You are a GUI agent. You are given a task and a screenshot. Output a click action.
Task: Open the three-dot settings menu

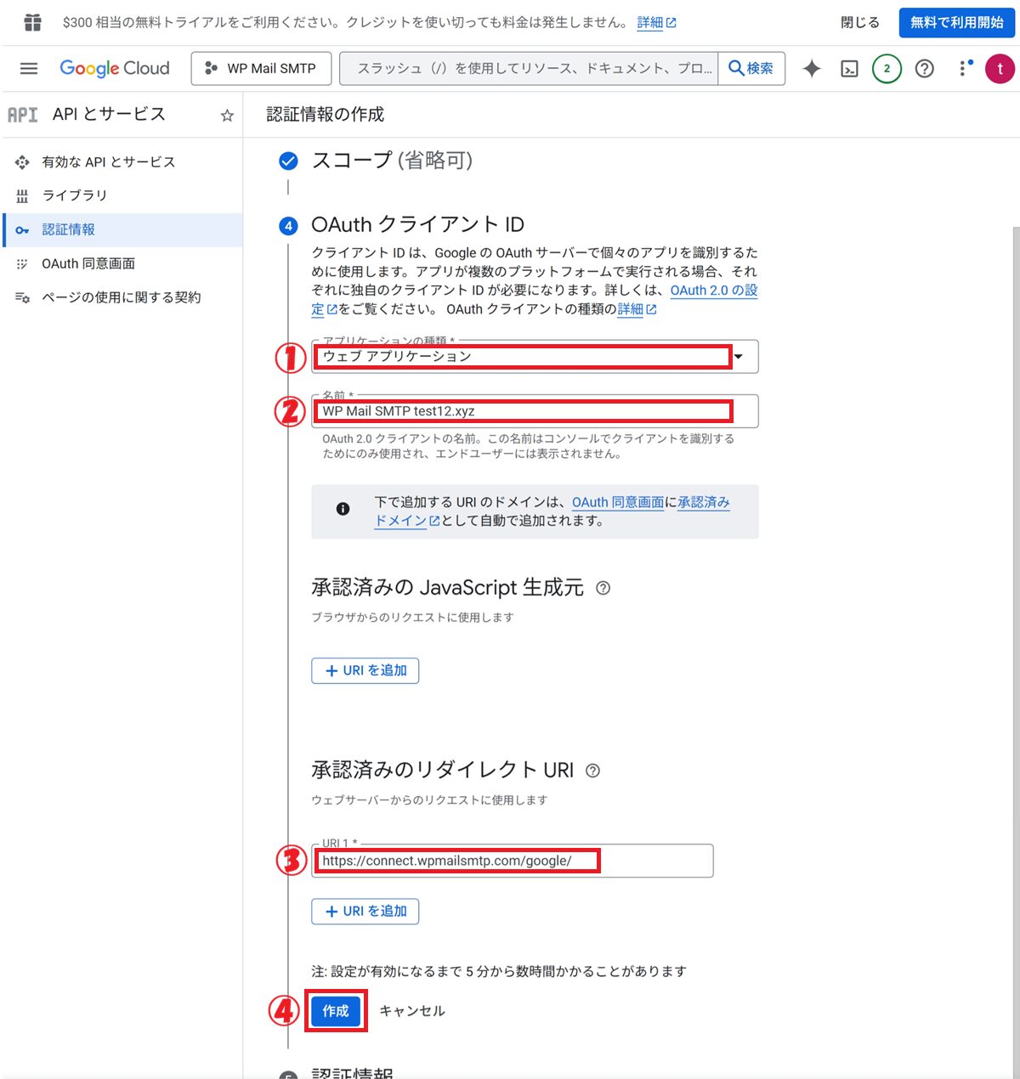coord(962,69)
